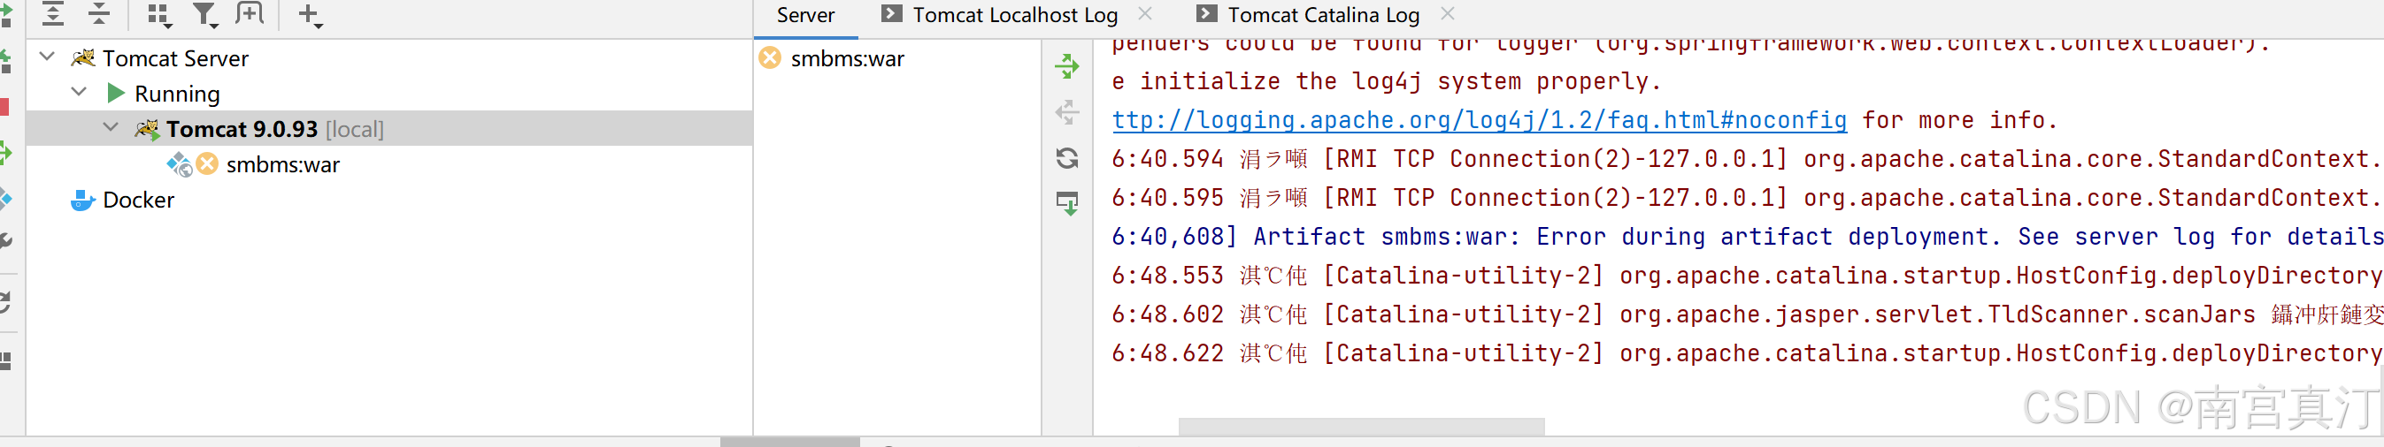Viewport: 2384px width, 447px height.
Task: Open the log4j faq noconfig link
Action: 1479,120
